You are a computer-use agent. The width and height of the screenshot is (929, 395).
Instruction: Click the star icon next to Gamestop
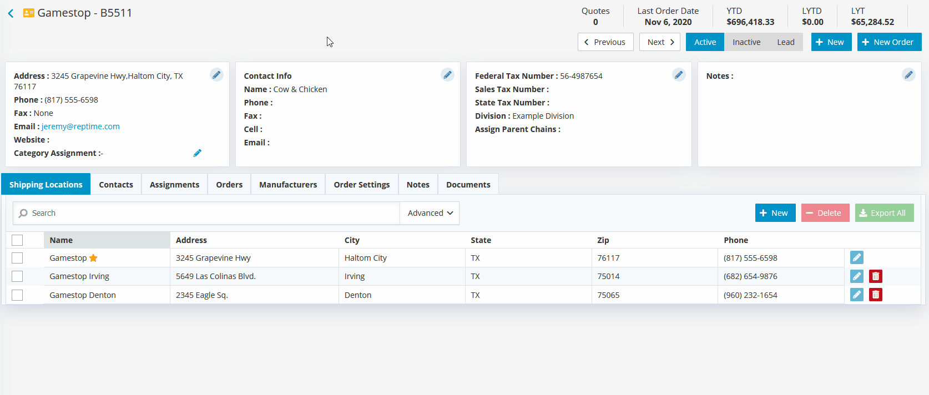click(x=93, y=258)
